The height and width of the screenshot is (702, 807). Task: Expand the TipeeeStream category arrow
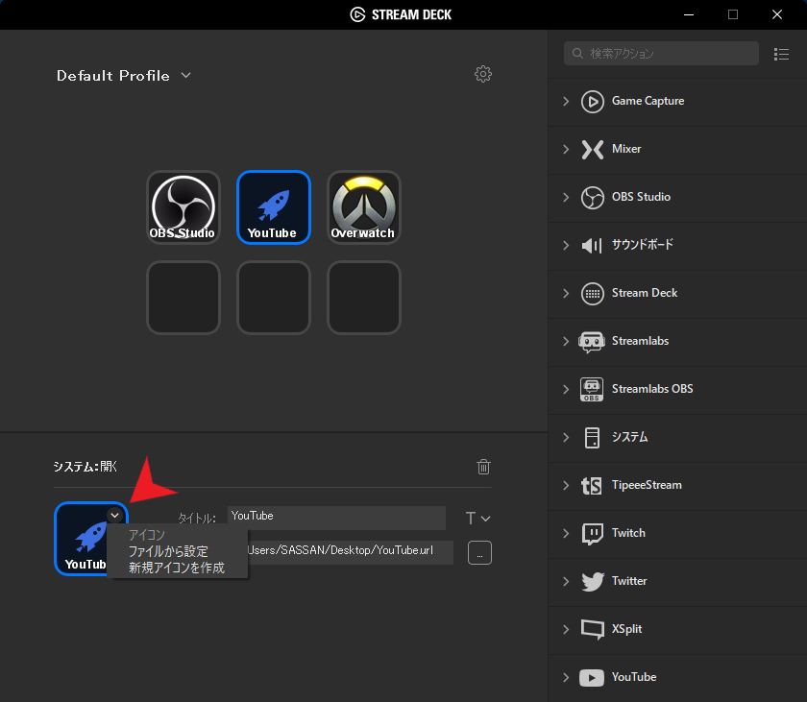[x=566, y=486]
